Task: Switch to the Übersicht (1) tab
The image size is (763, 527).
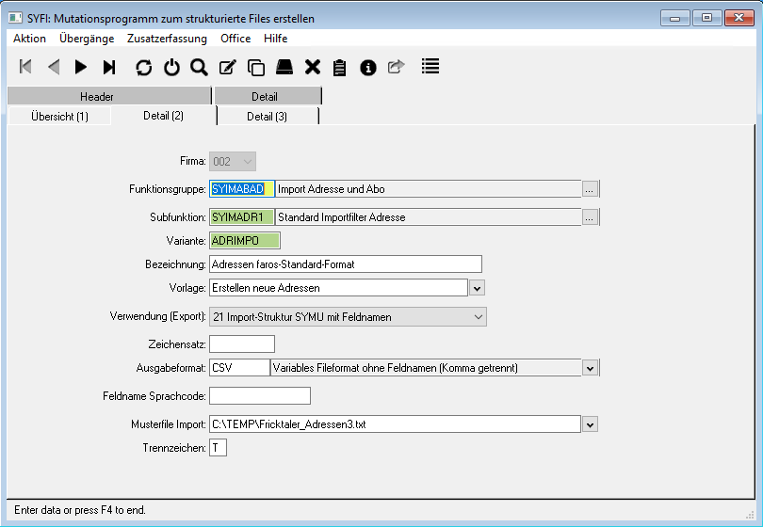Action: click(59, 116)
